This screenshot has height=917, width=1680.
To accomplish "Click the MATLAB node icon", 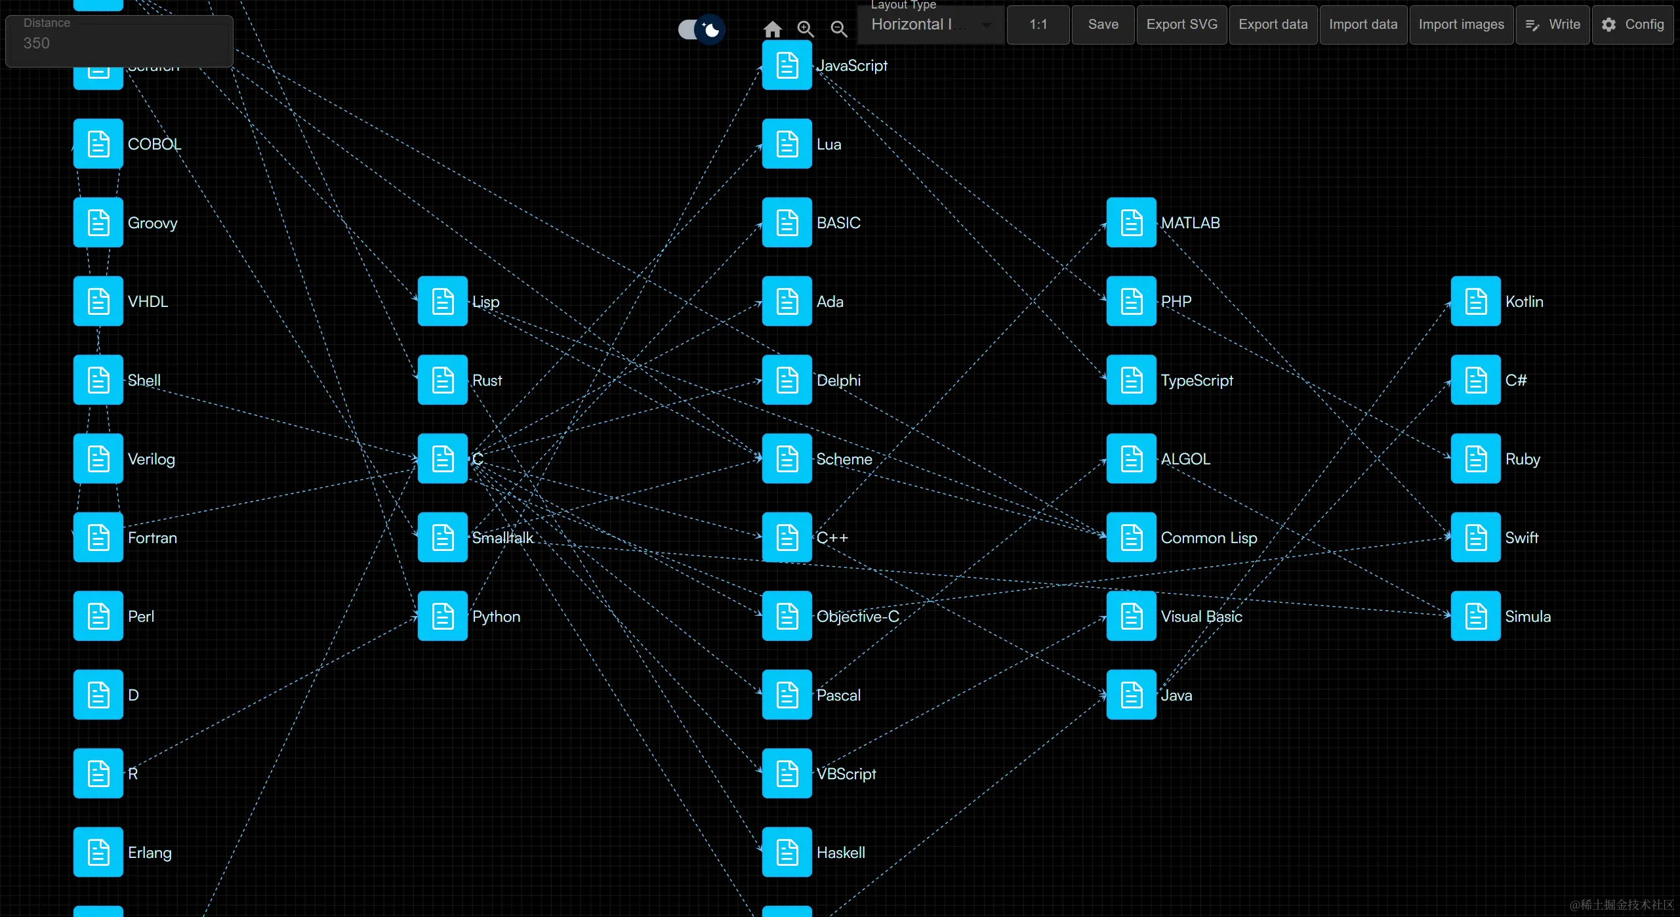I will tap(1130, 222).
